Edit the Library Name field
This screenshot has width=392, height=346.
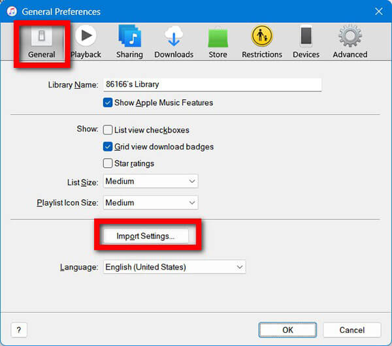[x=212, y=85]
